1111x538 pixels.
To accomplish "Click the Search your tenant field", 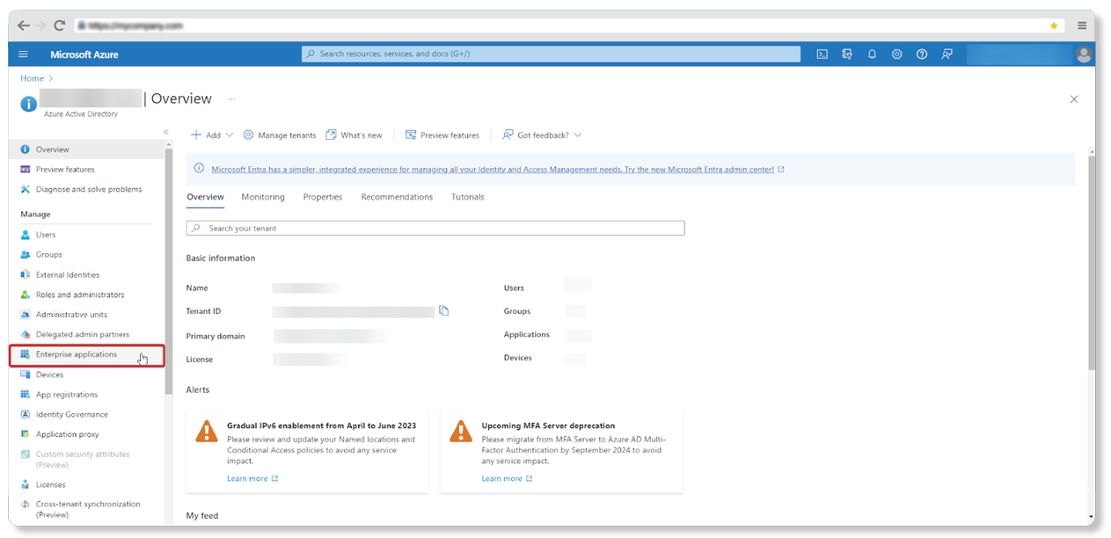I will click(x=435, y=228).
